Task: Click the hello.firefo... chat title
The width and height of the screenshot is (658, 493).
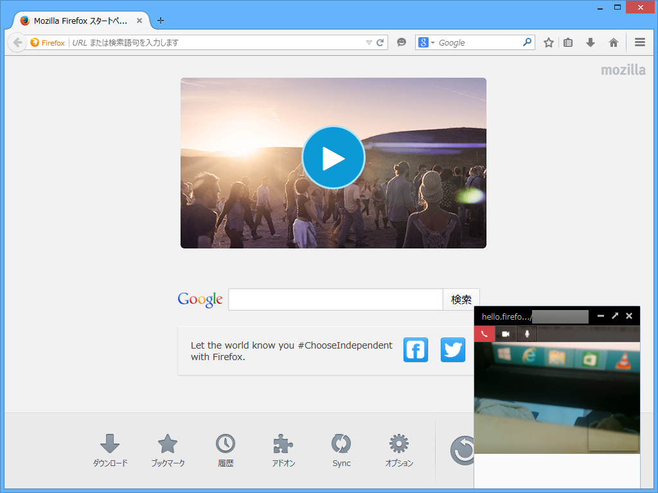Action: 507,316
